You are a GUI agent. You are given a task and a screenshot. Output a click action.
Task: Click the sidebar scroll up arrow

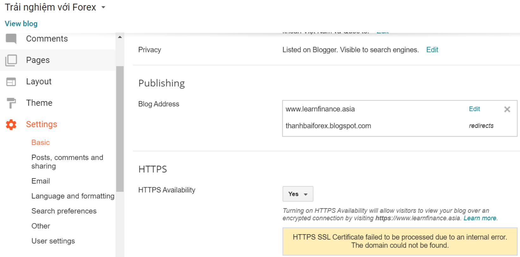click(120, 37)
